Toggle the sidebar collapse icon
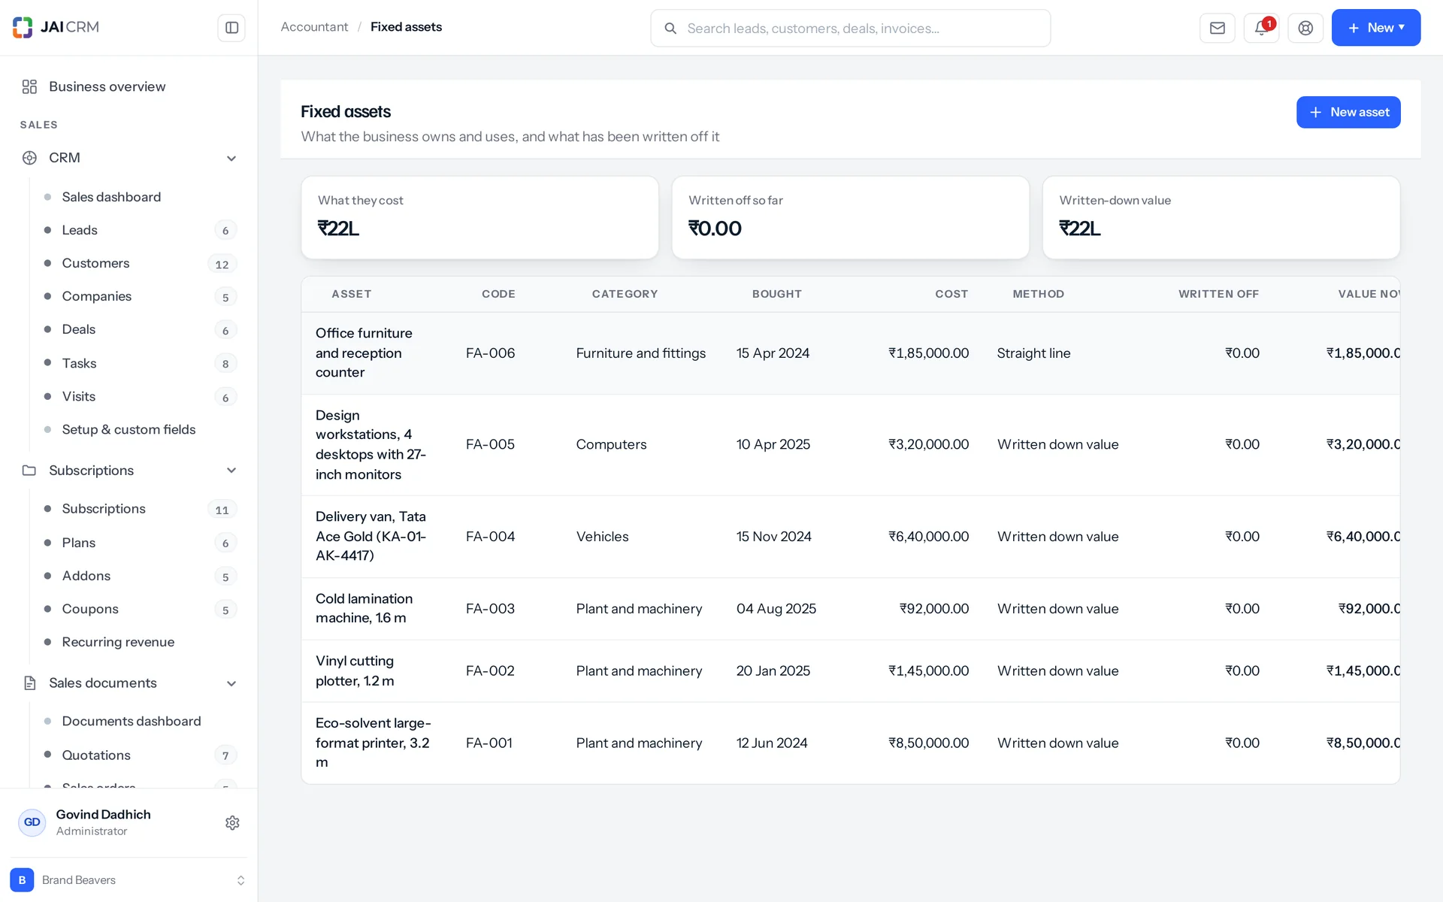The height and width of the screenshot is (902, 1443). tap(231, 28)
